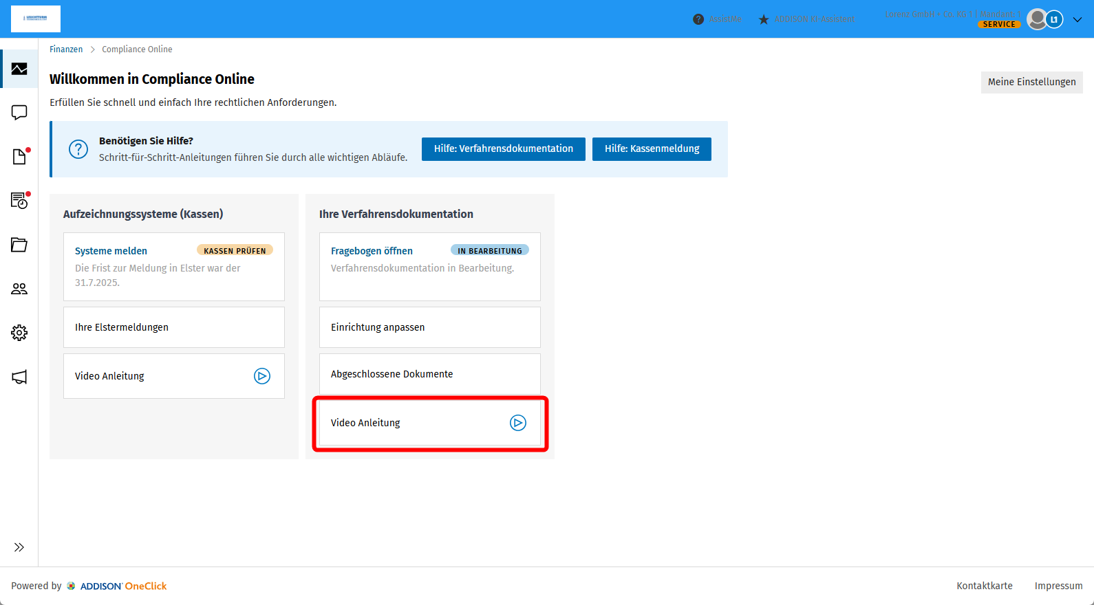Click the question mark help icon in banner
The height and width of the screenshot is (605, 1094).
(78, 149)
